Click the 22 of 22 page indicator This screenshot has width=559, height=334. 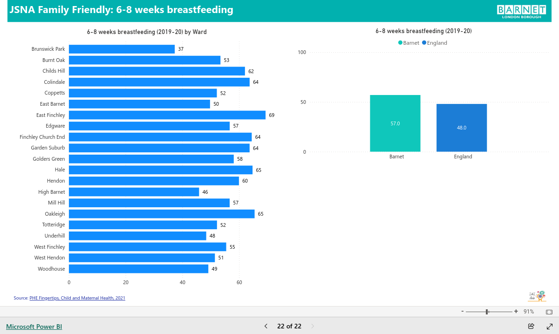[x=289, y=326]
